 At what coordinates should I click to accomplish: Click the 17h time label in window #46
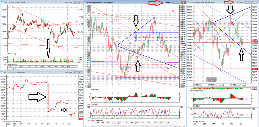pyautogui.click(x=138, y=123)
